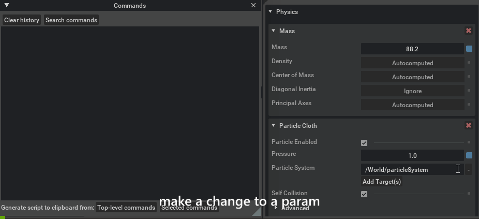
Task: Click the Mass value field showing 88.2
Action: pos(412,49)
